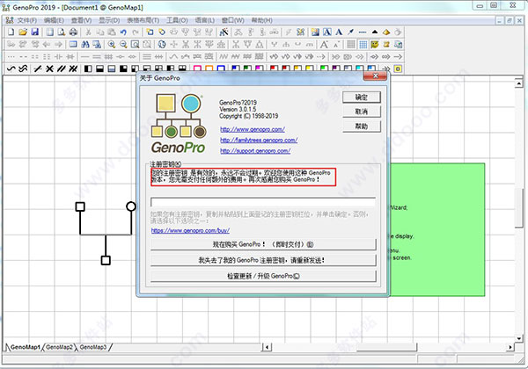Select the framed text box A tool
Image resolution: width=528 pixels, height=369 pixels.
[327, 33]
